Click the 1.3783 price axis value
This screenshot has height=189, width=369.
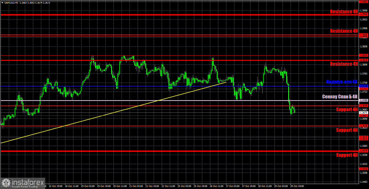coord(364,74)
